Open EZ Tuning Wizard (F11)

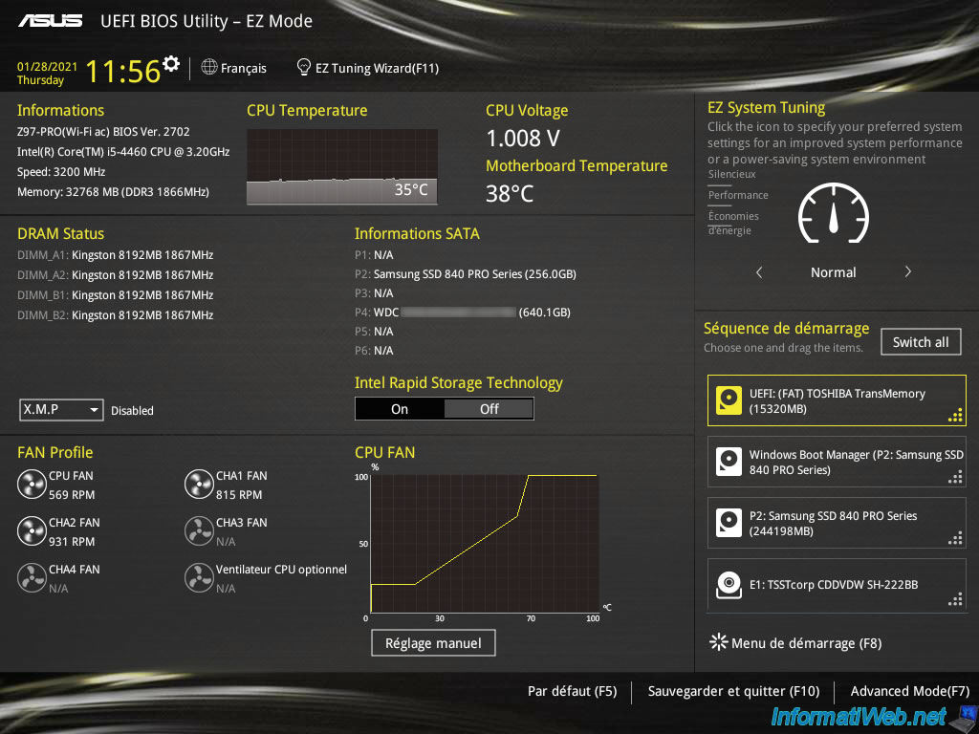coord(368,68)
